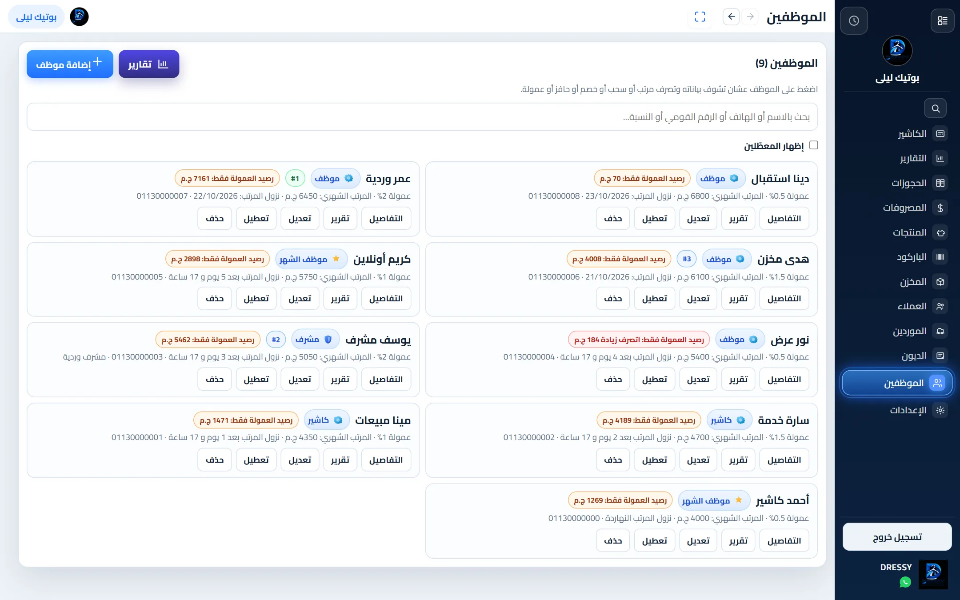Click the بوتيك ليل sidebar logo

pyautogui.click(x=897, y=51)
